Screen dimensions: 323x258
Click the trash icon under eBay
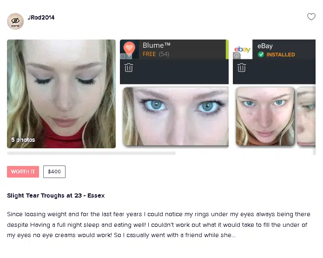[x=241, y=68]
